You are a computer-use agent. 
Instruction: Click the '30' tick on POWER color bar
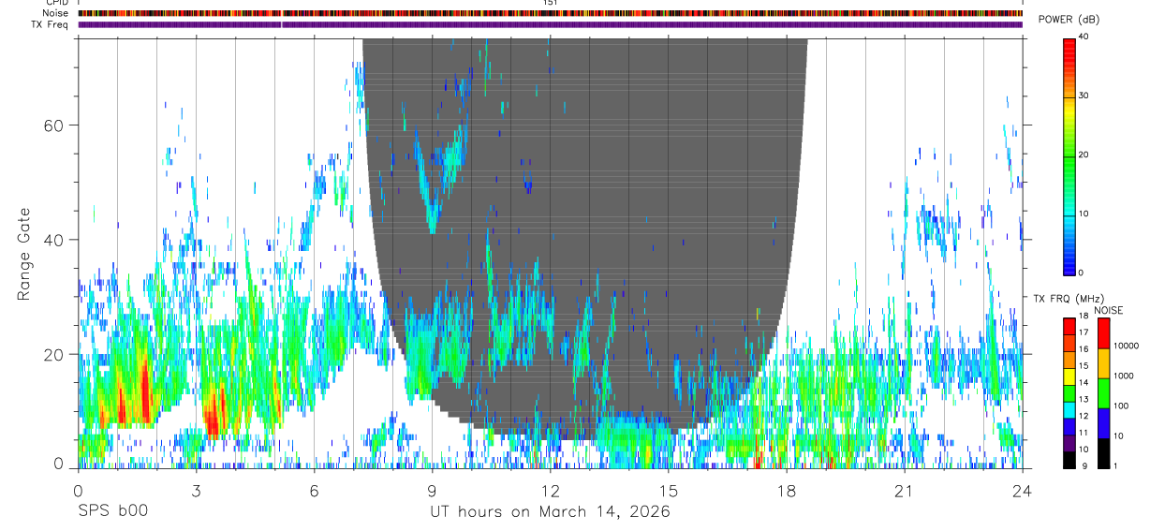(x=1084, y=96)
